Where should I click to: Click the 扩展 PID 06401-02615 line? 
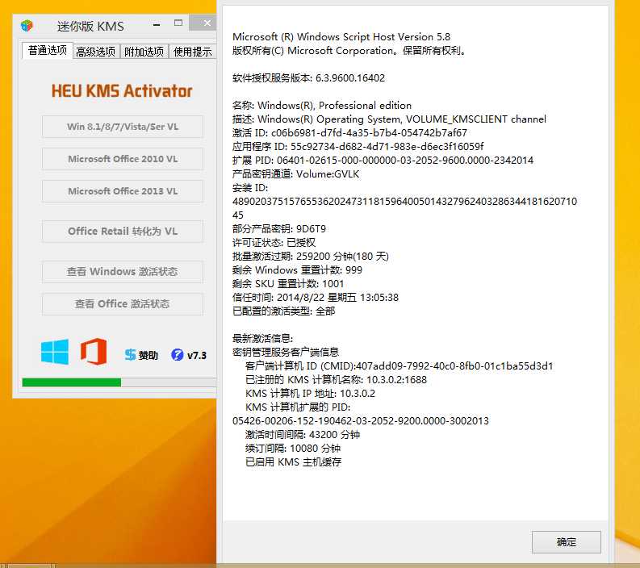coord(383,160)
